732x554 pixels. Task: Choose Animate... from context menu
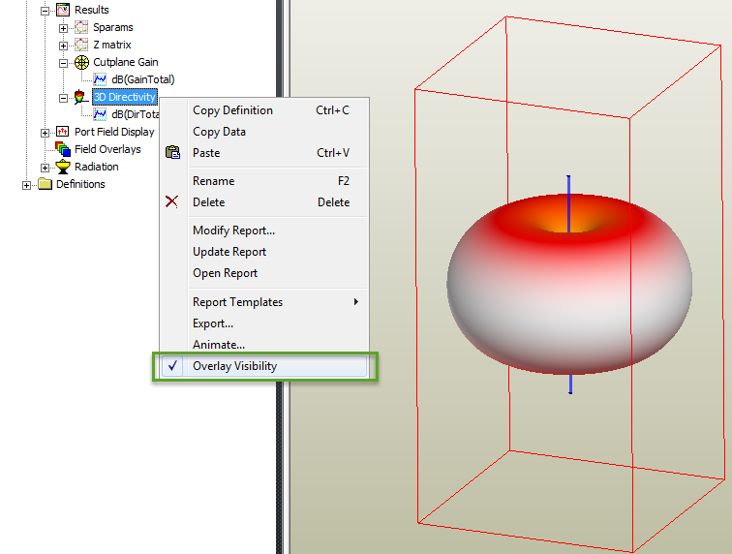click(264, 345)
